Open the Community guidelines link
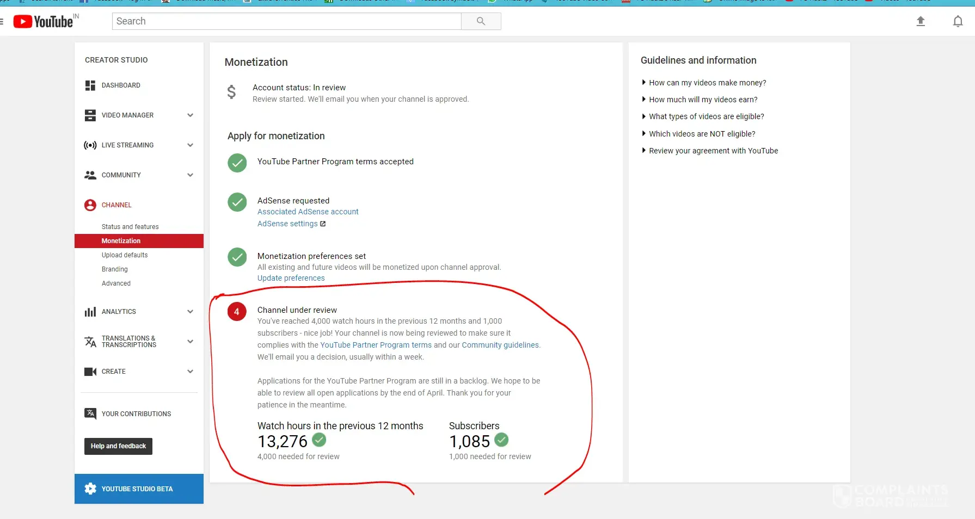Image resolution: width=975 pixels, height=519 pixels. click(x=500, y=345)
